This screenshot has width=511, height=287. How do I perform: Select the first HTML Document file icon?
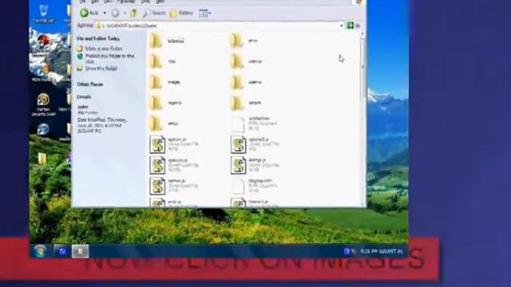238,124
